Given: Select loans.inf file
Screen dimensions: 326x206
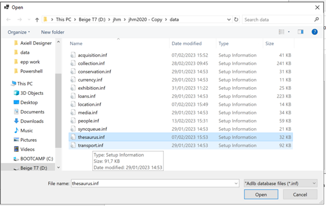Looking at the screenshot, I should point(180,96).
